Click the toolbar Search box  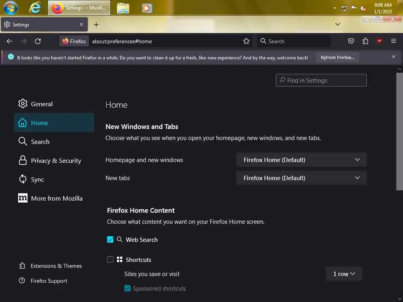click(x=293, y=41)
